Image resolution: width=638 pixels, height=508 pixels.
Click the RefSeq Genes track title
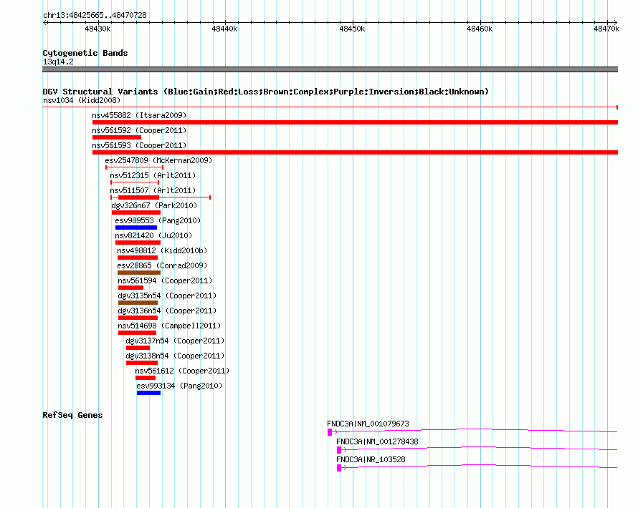[72, 415]
